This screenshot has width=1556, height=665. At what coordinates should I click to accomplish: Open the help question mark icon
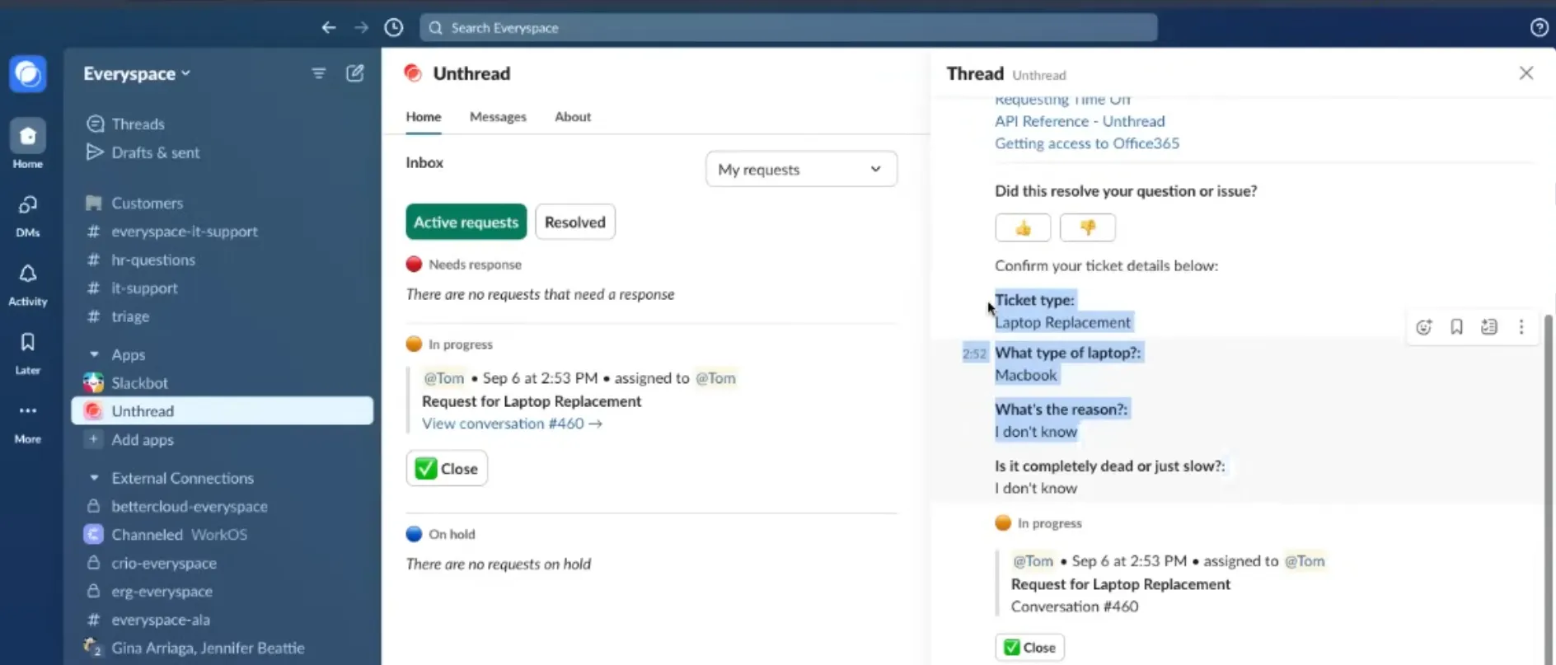click(1539, 27)
